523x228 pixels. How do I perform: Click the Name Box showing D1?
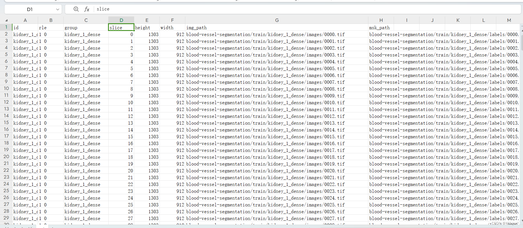(x=30, y=9)
